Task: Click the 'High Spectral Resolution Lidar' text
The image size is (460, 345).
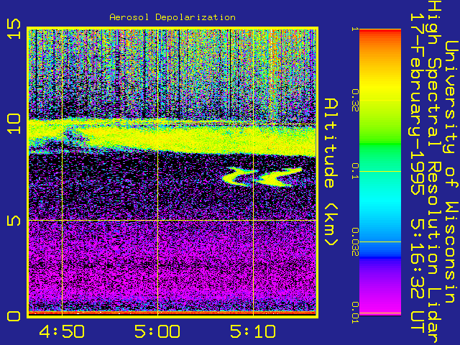Action: (x=435, y=172)
